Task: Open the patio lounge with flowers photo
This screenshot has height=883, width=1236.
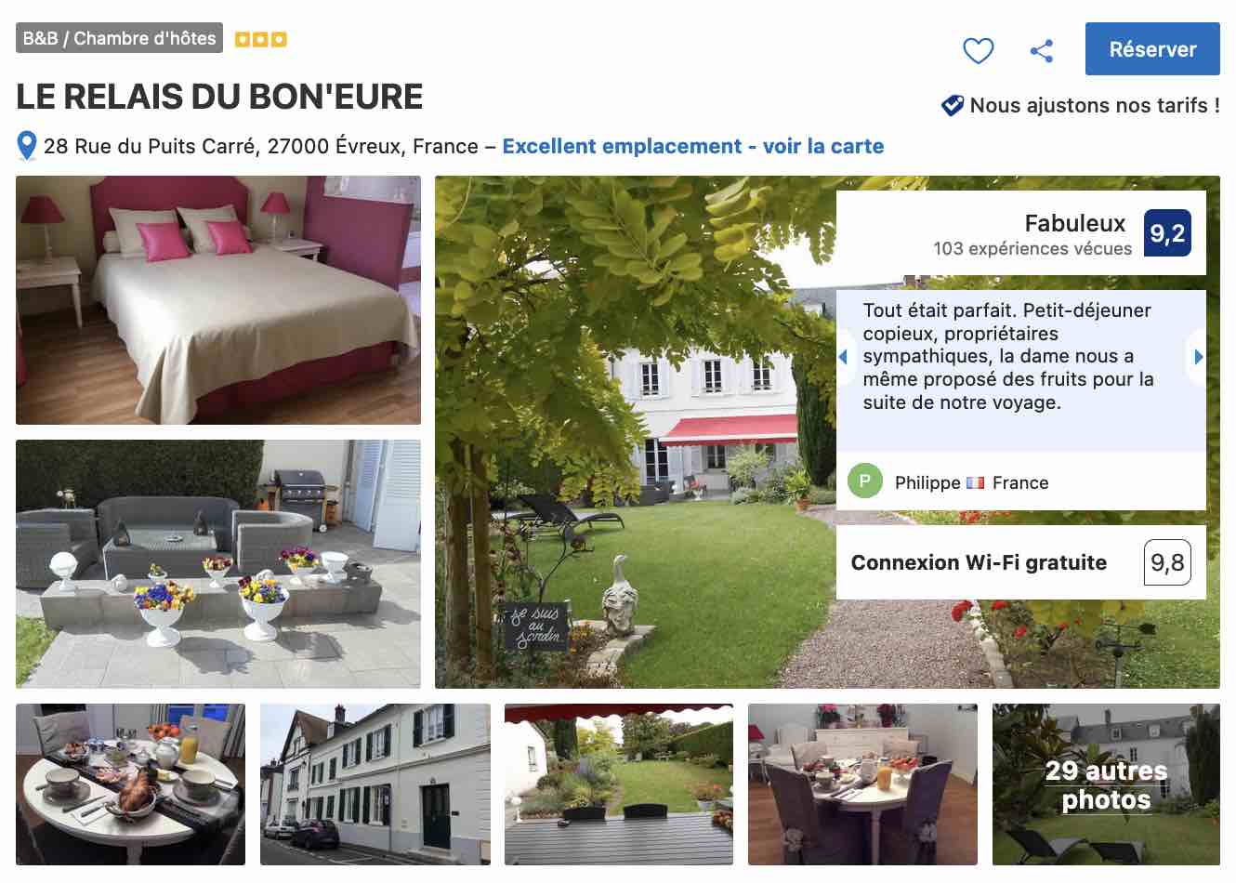Action: (218, 564)
